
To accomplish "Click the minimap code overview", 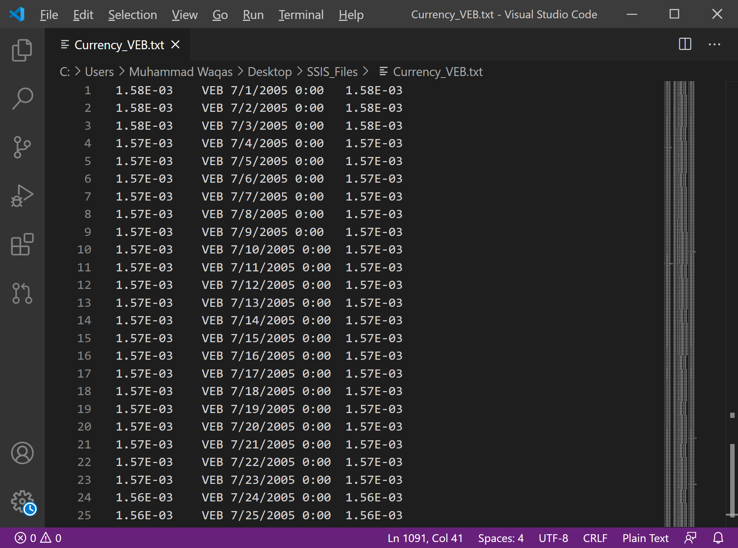I will pyautogui.click(x=679, y=298).
